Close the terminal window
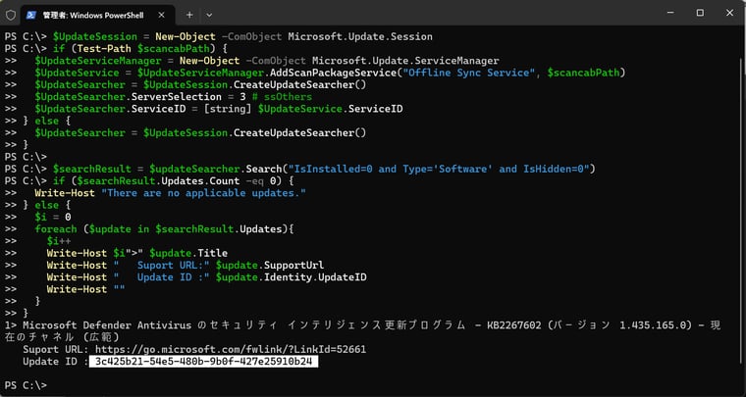This screenshot has height=397, width=746. click(x=729, y=13)
